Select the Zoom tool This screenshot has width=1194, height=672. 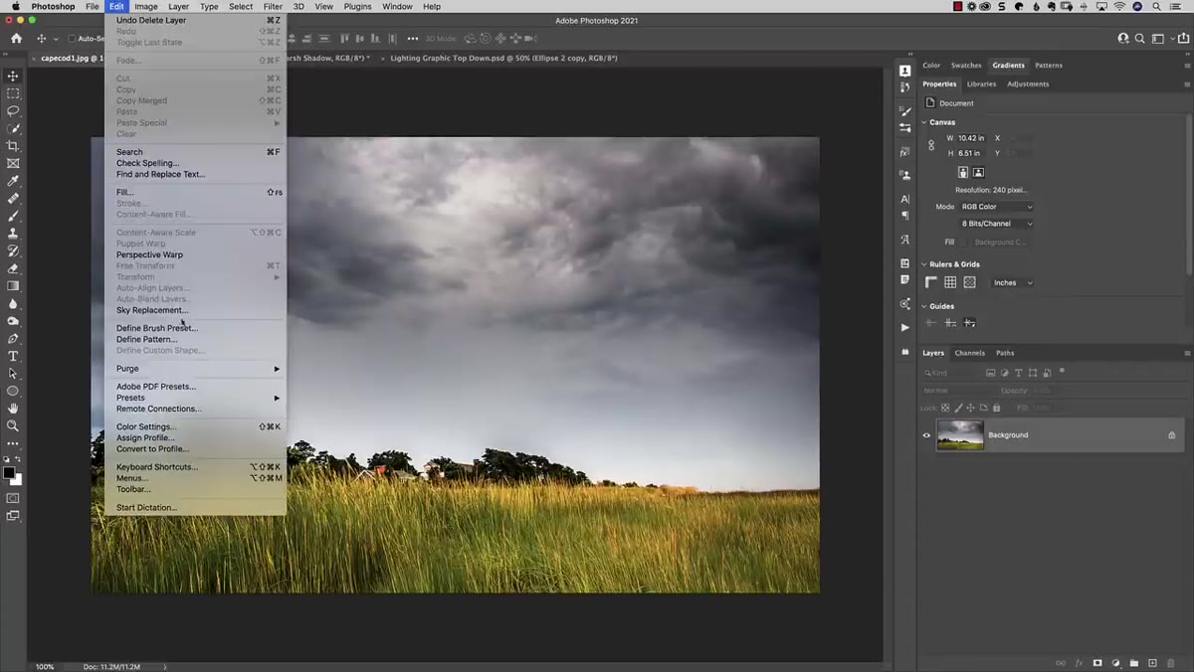(x=13, y=425)
